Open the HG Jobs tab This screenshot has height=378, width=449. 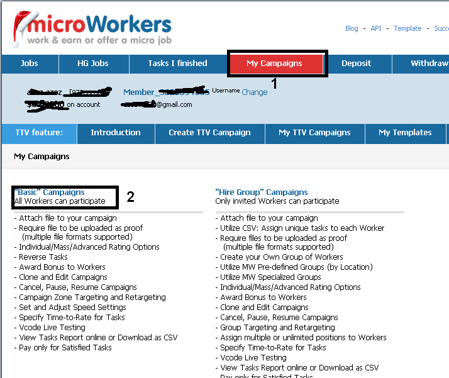click(x=93, y=64)
